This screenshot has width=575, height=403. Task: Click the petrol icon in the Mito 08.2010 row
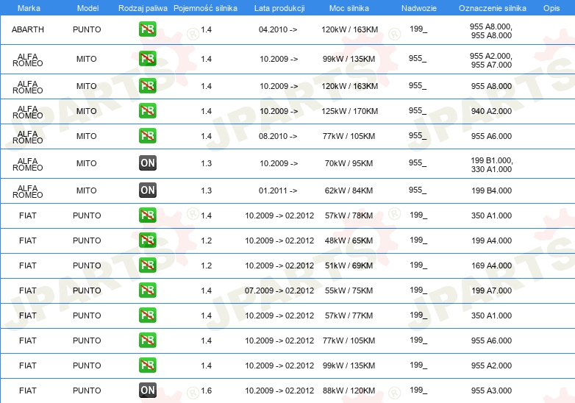click(148, 135)
